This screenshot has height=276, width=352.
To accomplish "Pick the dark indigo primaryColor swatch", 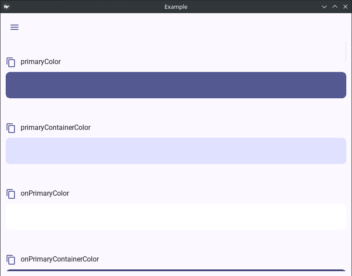I will [176, 85].
